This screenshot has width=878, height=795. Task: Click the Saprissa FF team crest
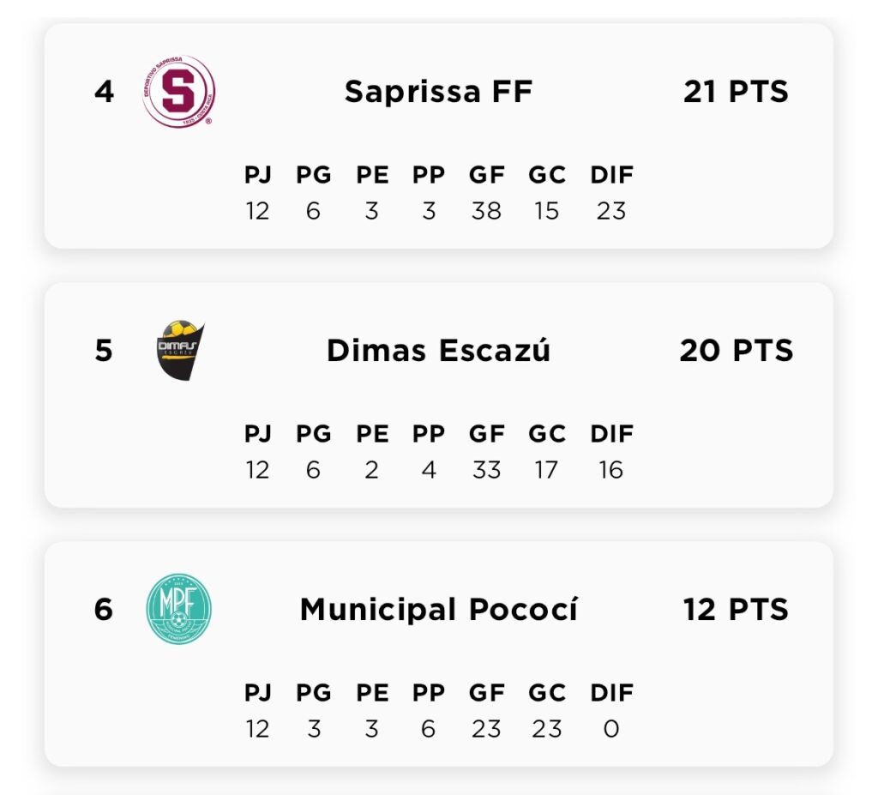(178, 92)
